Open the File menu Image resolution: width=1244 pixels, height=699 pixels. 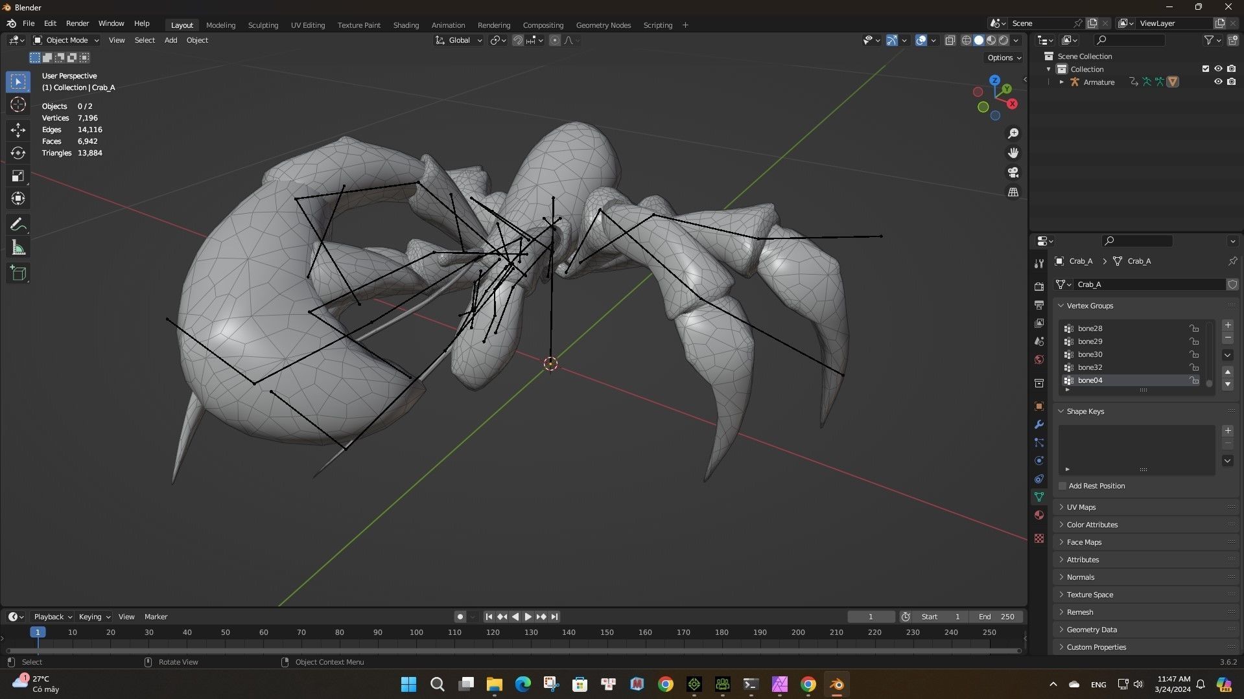(29, 23)
